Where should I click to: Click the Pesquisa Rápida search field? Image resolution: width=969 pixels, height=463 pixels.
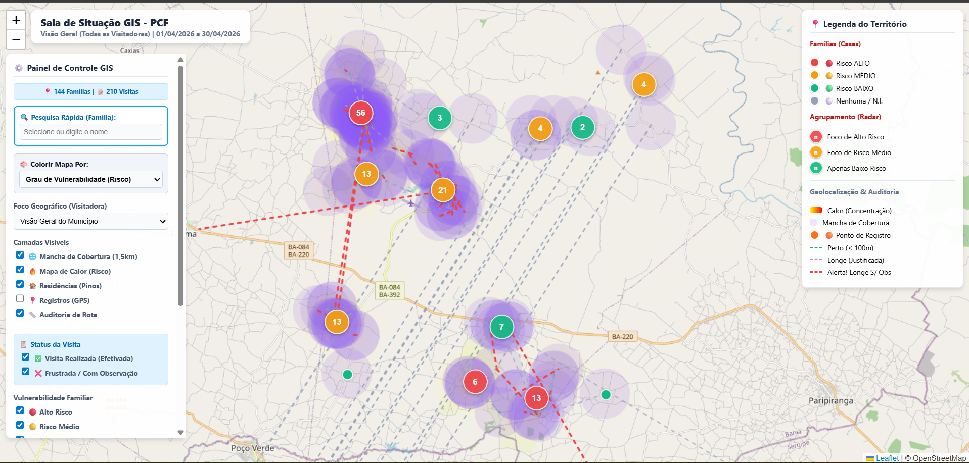[x=91, y=132]
